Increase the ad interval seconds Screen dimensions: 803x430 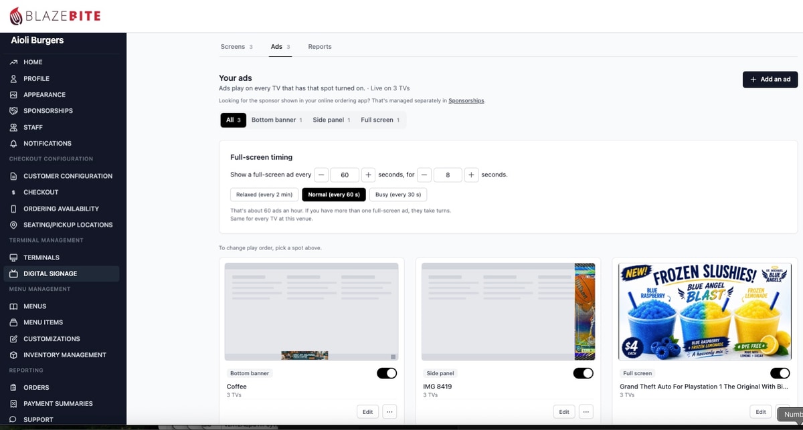coord(369,175)
